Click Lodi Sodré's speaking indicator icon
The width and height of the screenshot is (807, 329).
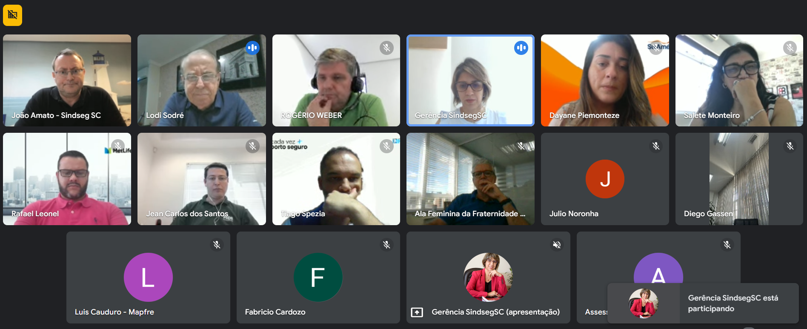point(252,48)
